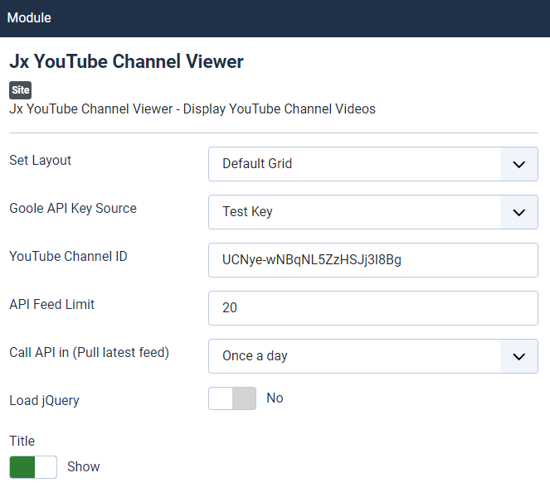
Task: Expand the 'Once a day' dropdown
Action: [355, 356]
